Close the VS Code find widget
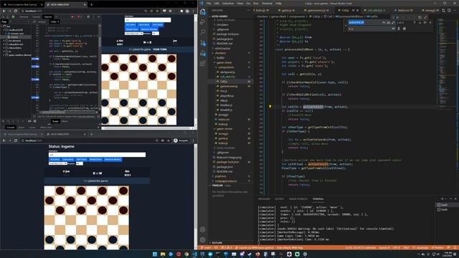 [x=430, y=22]
